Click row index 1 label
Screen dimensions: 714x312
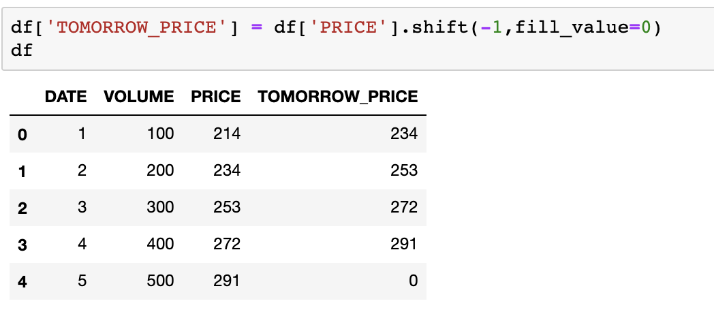(22, 171)
